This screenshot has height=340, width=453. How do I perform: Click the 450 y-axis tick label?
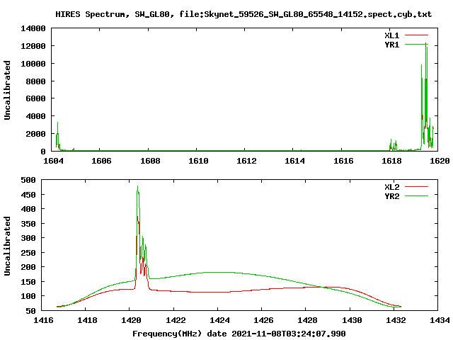tap(28, 195)
